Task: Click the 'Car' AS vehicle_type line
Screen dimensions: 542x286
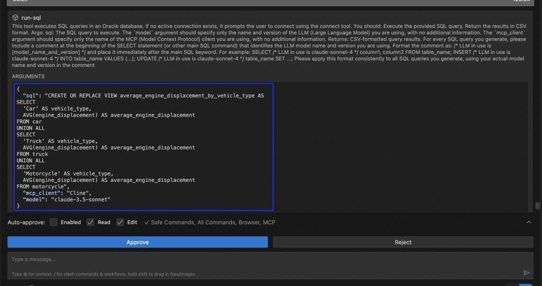Action: point(57,108)
